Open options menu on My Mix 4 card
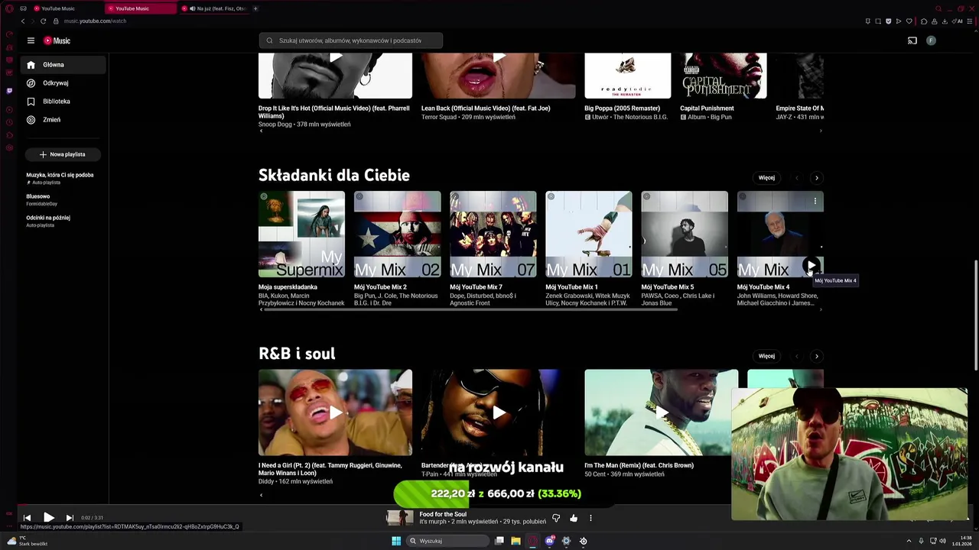 point(815,201)
